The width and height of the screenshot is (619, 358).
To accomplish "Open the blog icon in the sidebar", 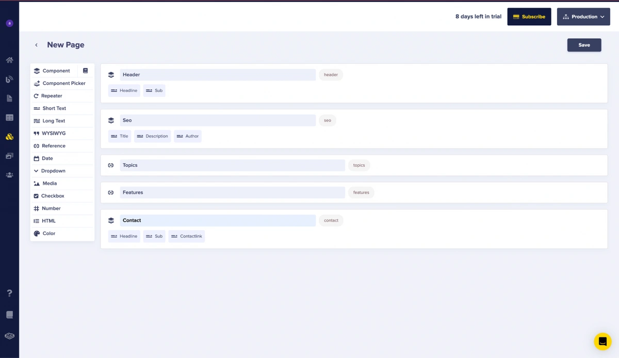I will [9, 79].
